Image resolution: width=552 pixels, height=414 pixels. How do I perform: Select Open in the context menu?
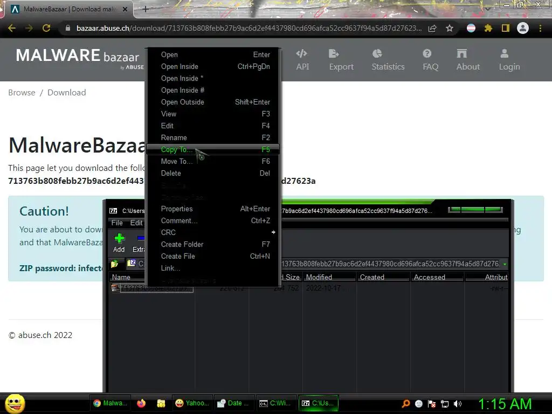tap(212, 54)
